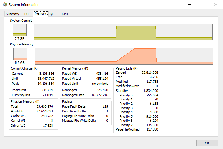Click PageFileModified value 117.380

[x=152, y=129]
